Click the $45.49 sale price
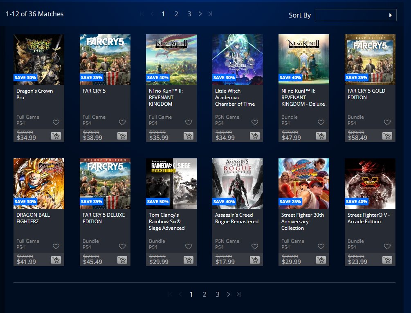 (x=92, y=262)
